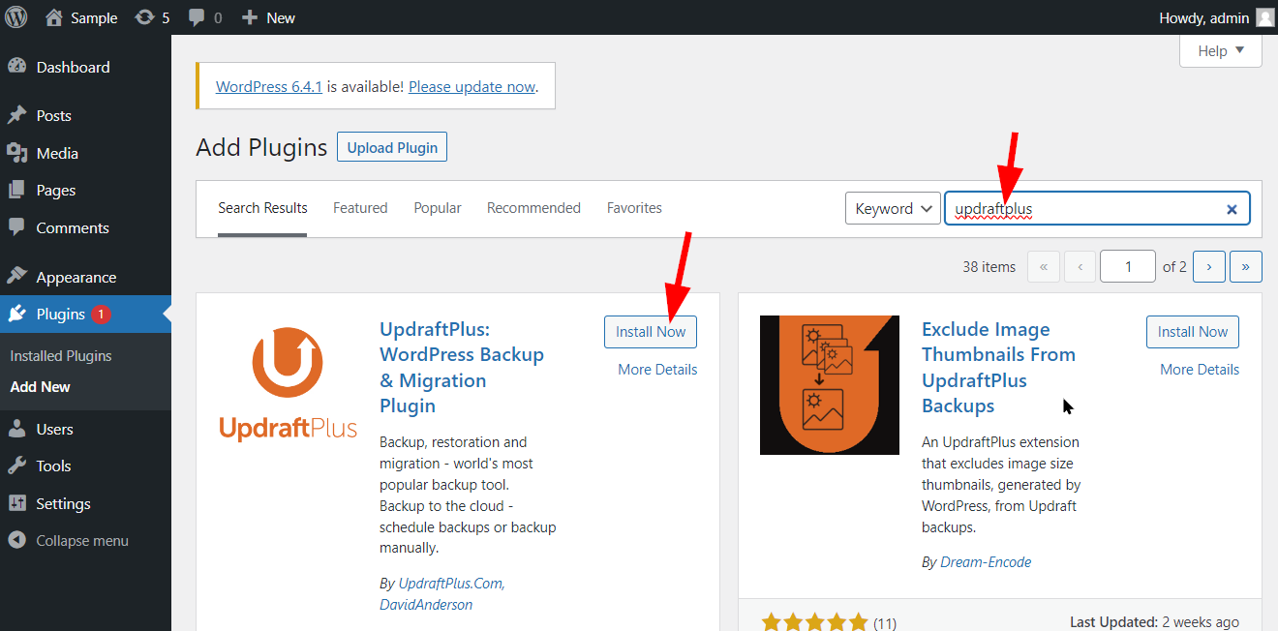Switch to the Favorites tab
1278x631 pixels.
[x=634, y=208]
